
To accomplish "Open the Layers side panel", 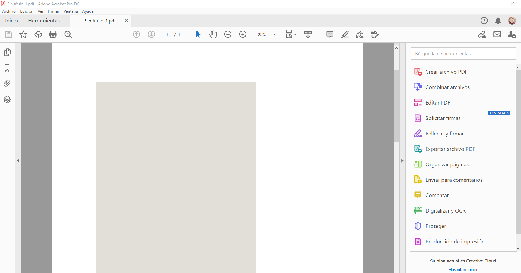I will (x=7, y=100).
